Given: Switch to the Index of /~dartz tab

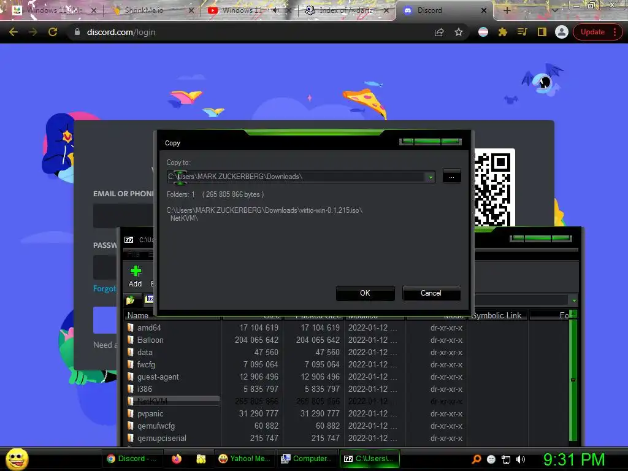Looking at the screenshot, I should [x=346, y=10].
